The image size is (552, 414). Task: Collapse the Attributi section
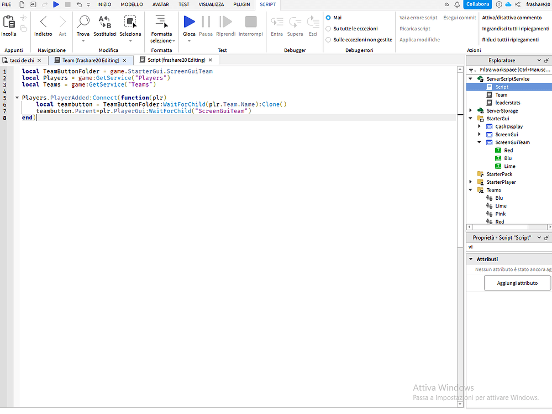(471, 259)
